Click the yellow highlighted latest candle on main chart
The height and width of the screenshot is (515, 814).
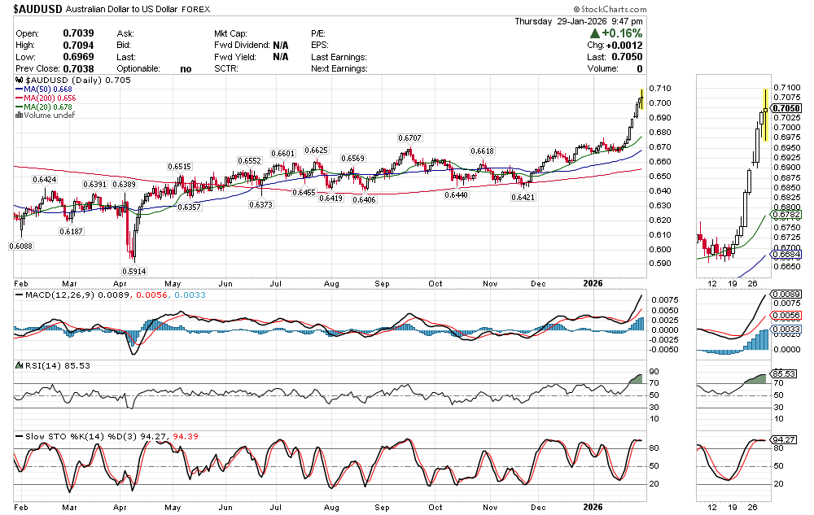pyautogui.click(x=641, y=99)
